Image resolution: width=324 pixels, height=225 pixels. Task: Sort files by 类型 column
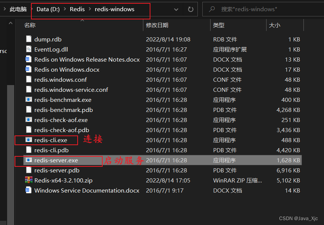point(219,25)
